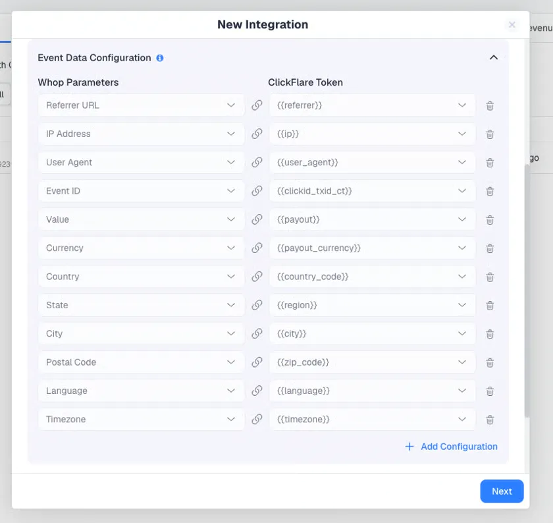The image size is (553, 523).
Task: Open the {{payout_currency}} token dropdown
Action: click(372, 248)
